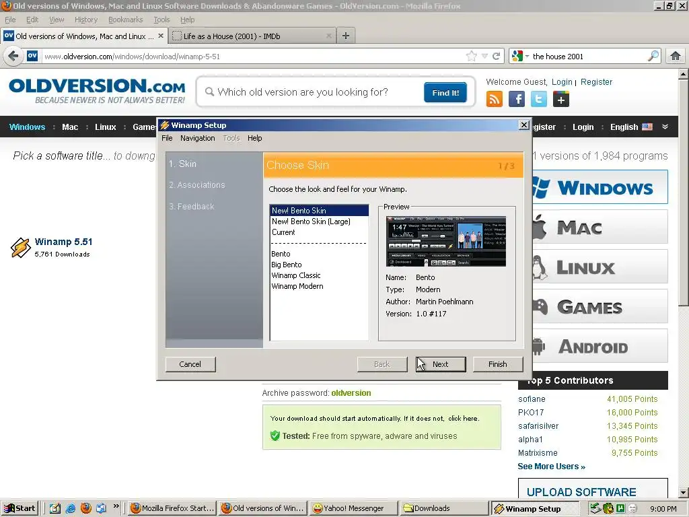
Task: Click the OLDVERSION.COM logo
Action: [97, 91]
